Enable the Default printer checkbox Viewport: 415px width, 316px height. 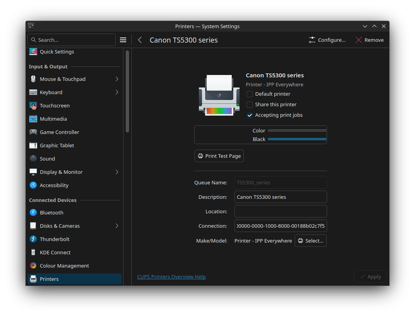250,94
